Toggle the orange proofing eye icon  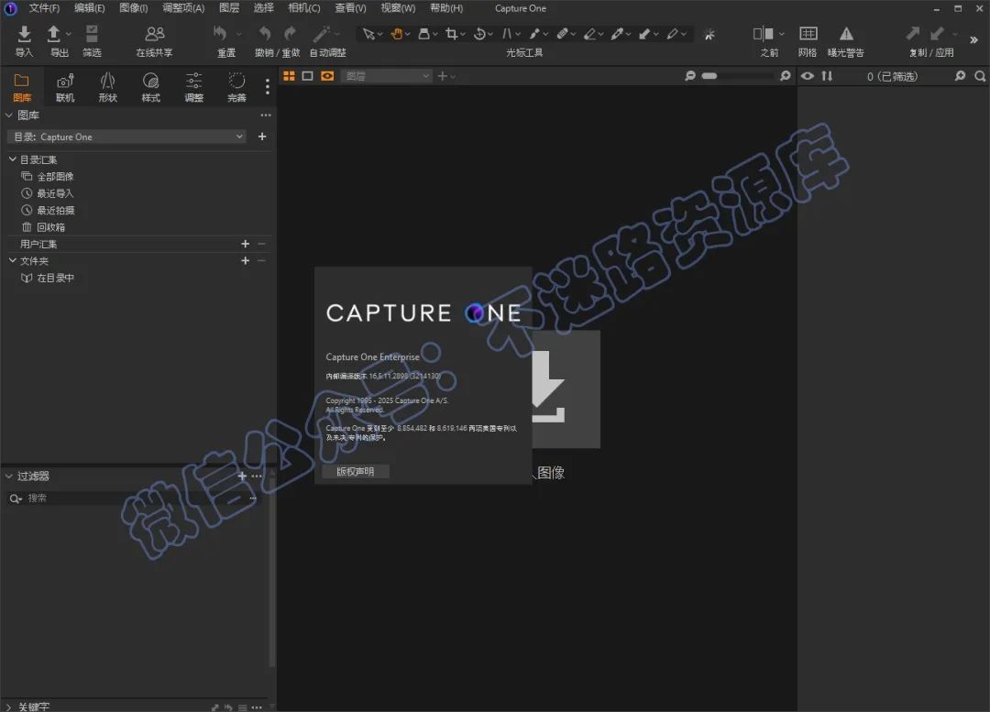pyautogui.click(x=327, y=76)
